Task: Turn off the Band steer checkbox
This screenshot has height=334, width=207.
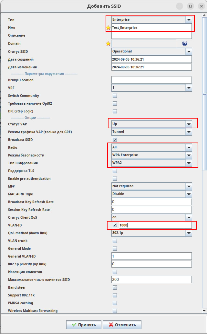Action: click(x=115, y=287)
